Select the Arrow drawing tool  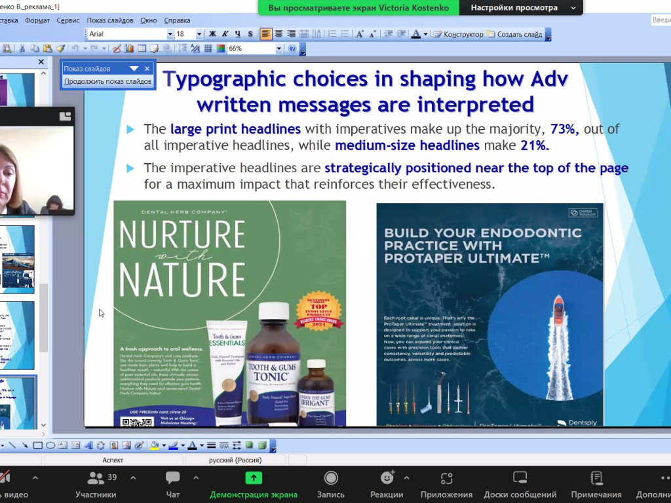coord(25,445)
